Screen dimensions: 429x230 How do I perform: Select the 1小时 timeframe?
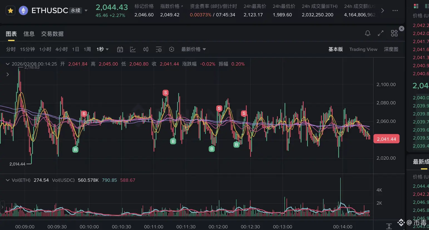pyautogui.click(x=45, y=49)
